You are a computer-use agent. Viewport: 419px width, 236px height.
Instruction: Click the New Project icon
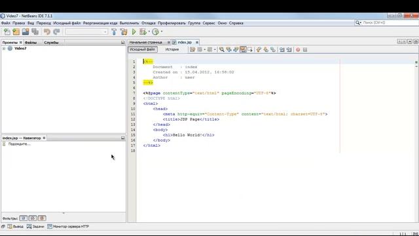16,32
